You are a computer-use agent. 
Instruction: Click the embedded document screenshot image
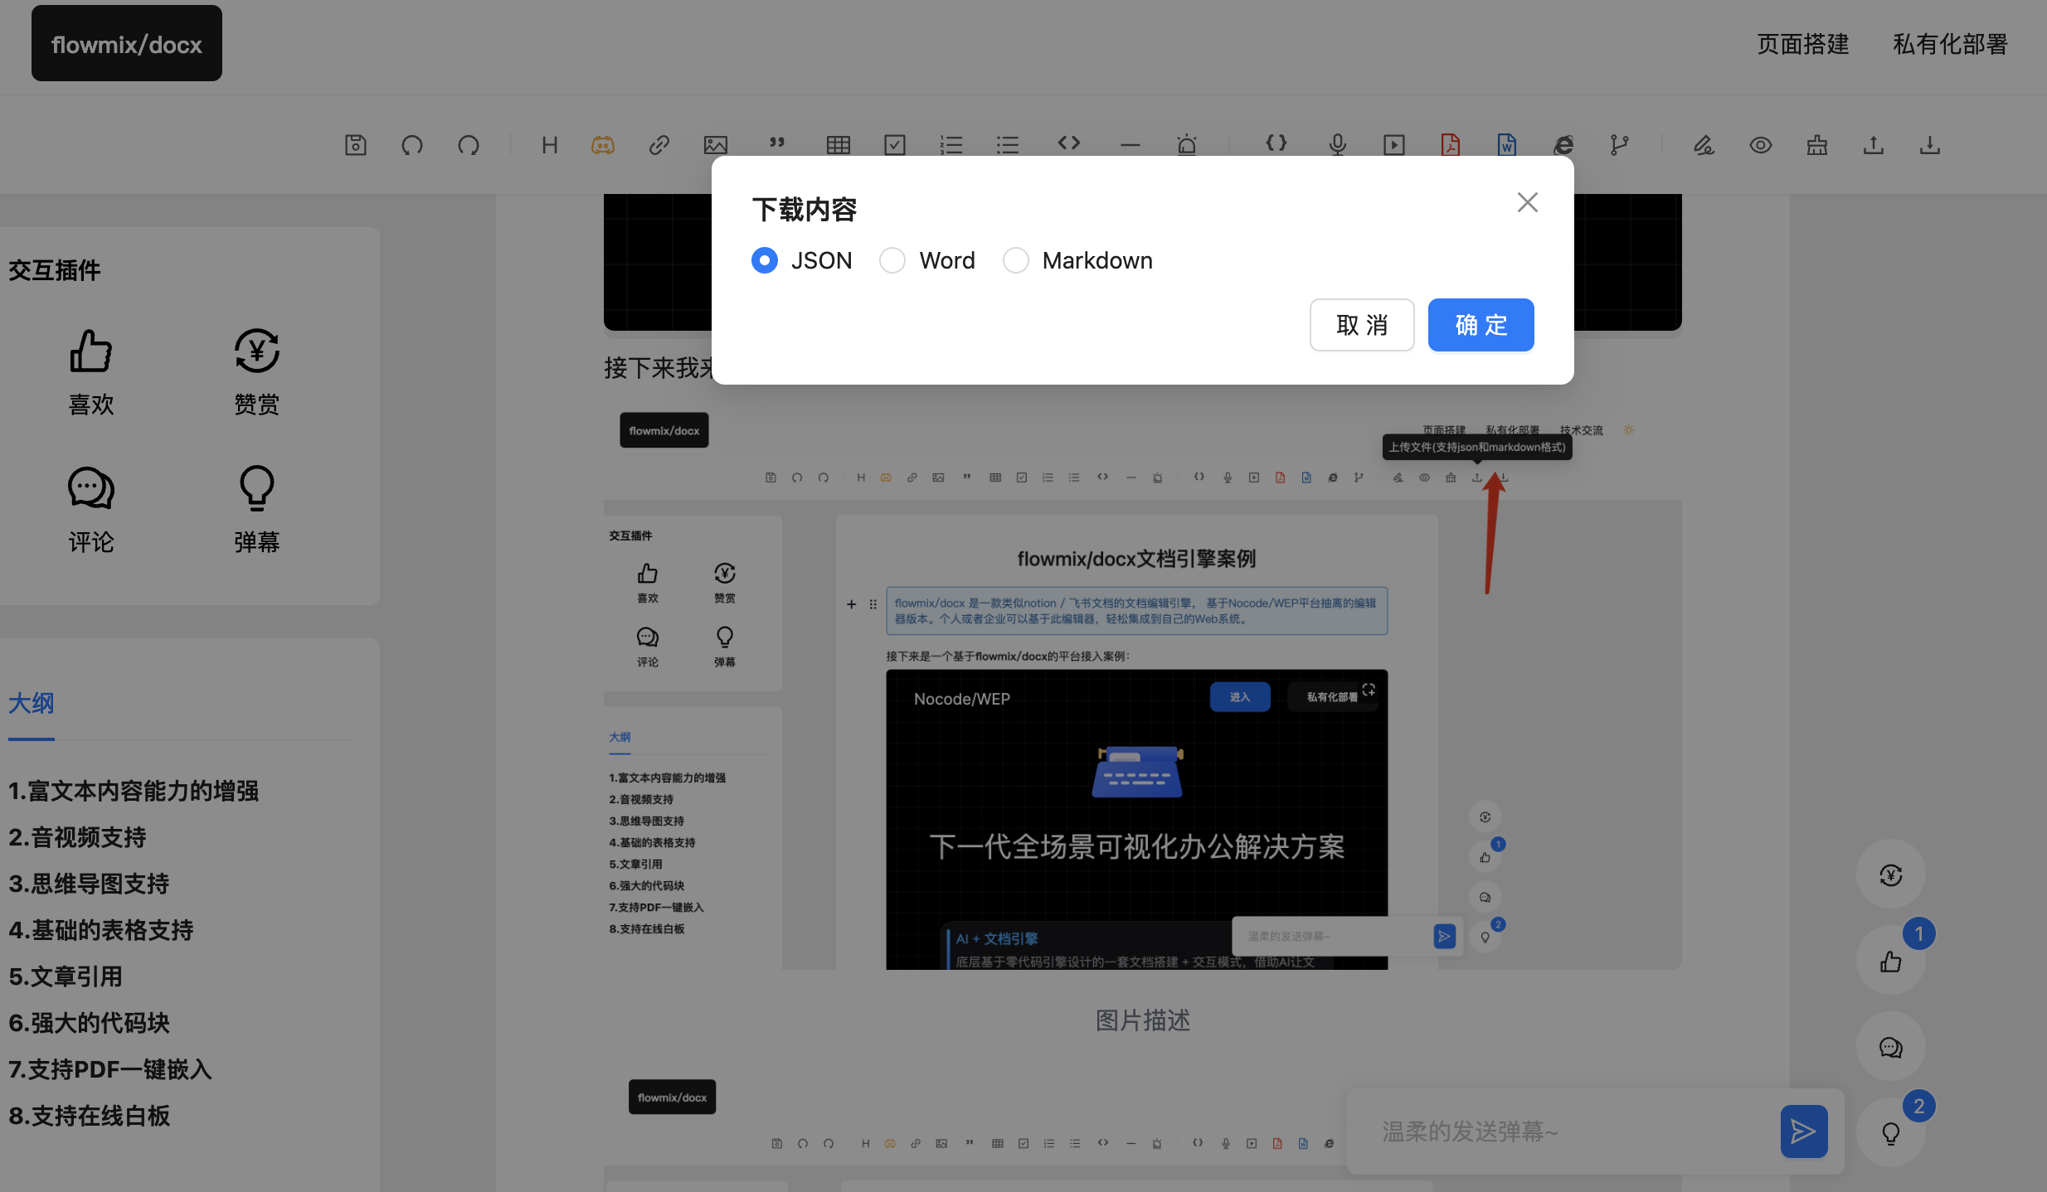[x=1143, y=685]
